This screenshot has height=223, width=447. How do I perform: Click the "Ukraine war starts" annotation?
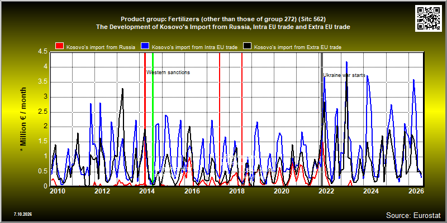(x=344, y=75)
